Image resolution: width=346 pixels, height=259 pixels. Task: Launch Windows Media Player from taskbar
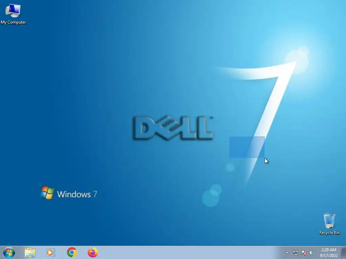51,252
